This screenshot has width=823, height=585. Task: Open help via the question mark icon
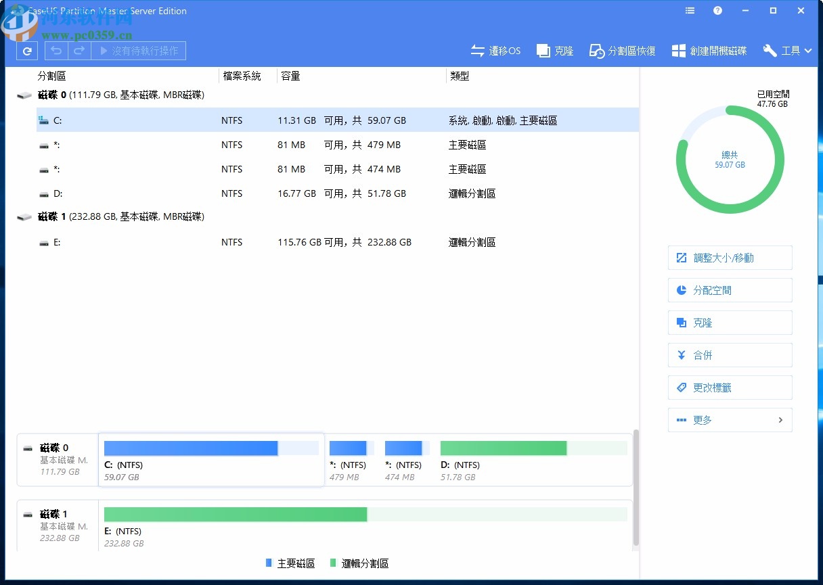tap(717, 11)
